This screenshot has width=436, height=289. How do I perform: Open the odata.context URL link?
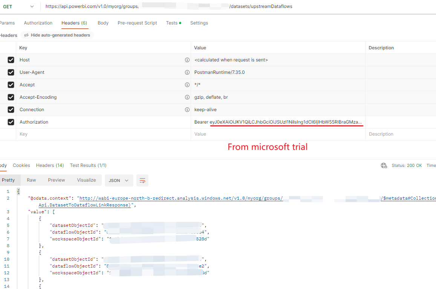(x=181, y=198)
